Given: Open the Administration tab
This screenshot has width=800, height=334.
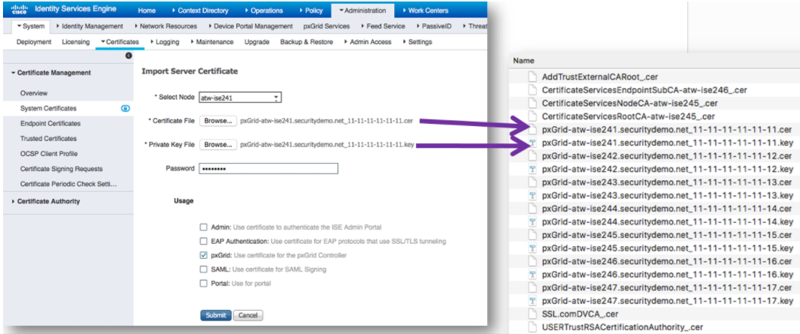Looking at the screenshot, I should click(x=362, y=11).
